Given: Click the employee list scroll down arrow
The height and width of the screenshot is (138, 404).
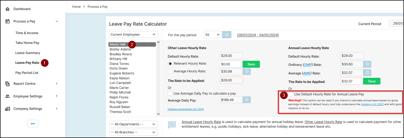Looking at the screenshot, I should pos(159,114).
